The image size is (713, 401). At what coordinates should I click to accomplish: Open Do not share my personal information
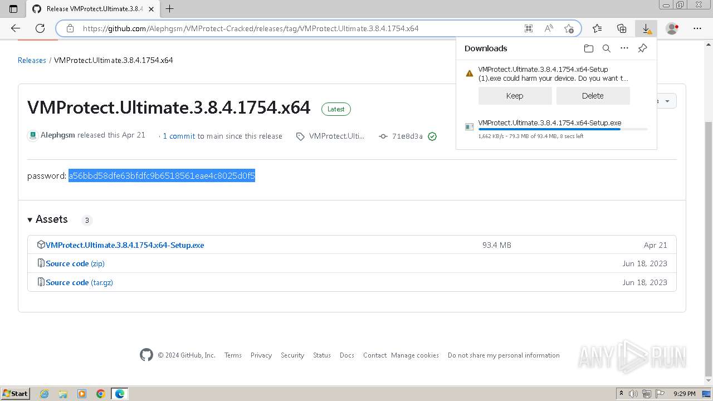coord(504,355)
